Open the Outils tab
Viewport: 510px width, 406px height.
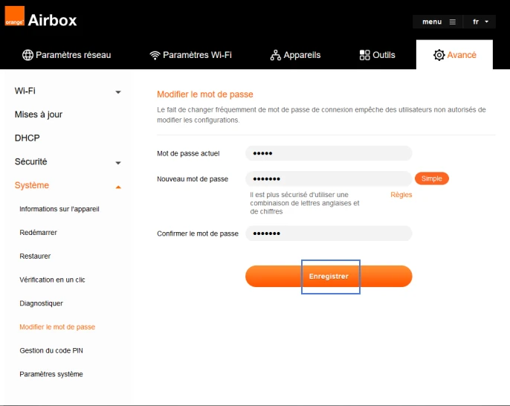pos(378,55)
